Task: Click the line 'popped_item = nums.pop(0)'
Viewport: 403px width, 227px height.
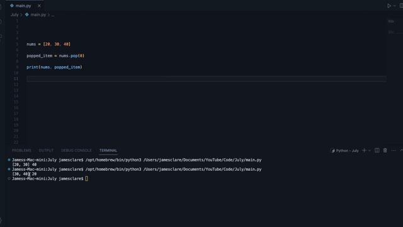Action: tap(55, 56)
